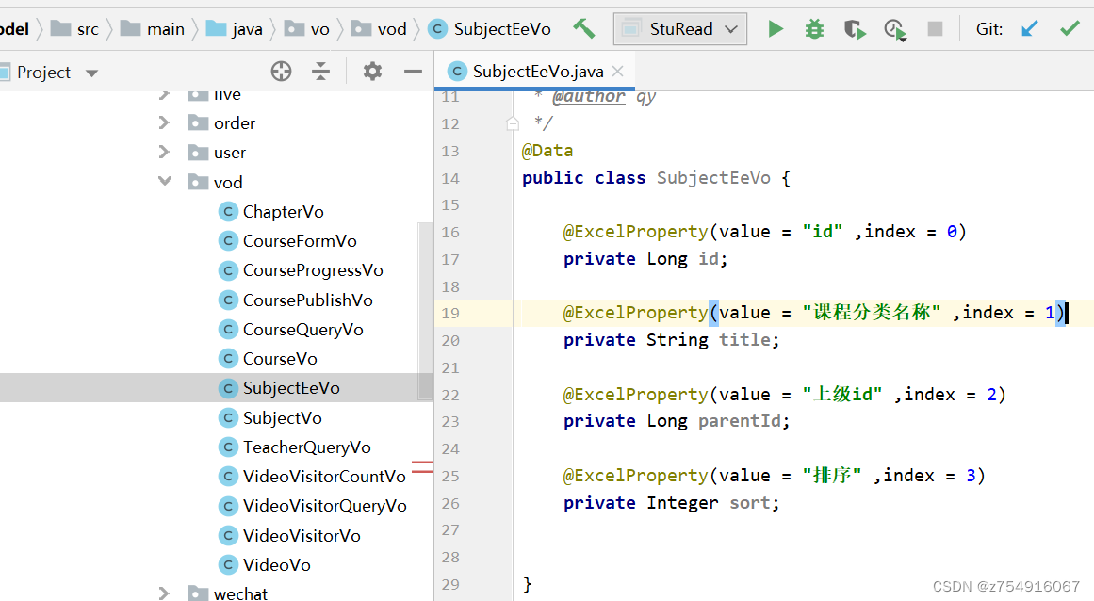Open the CourseFormVo class in the tree
Screen dimensions: 1094x601
coord(299,241)
